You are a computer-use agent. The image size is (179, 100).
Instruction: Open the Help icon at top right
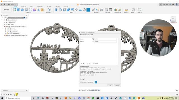coord(173,4)
